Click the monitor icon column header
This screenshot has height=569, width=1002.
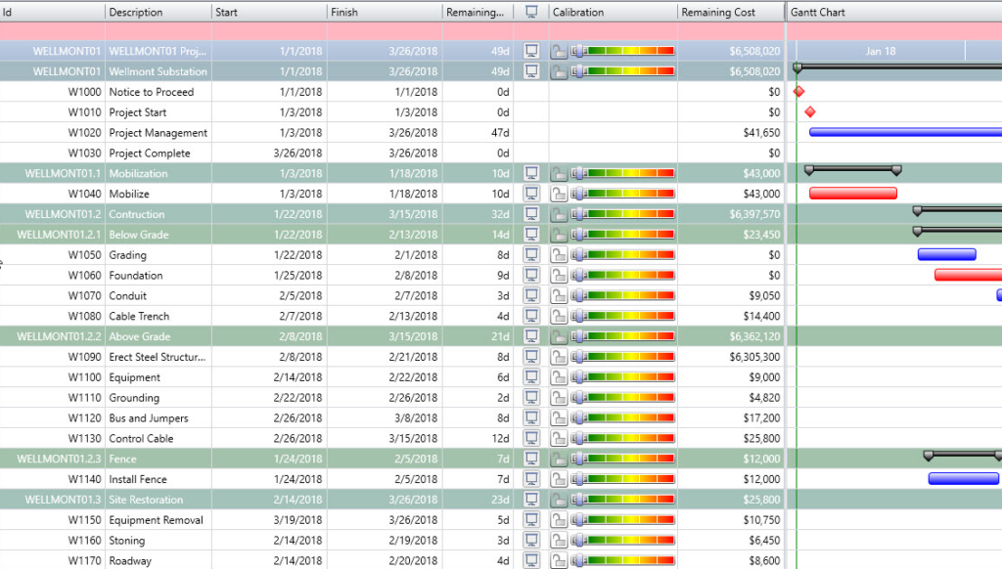point(532,12)
